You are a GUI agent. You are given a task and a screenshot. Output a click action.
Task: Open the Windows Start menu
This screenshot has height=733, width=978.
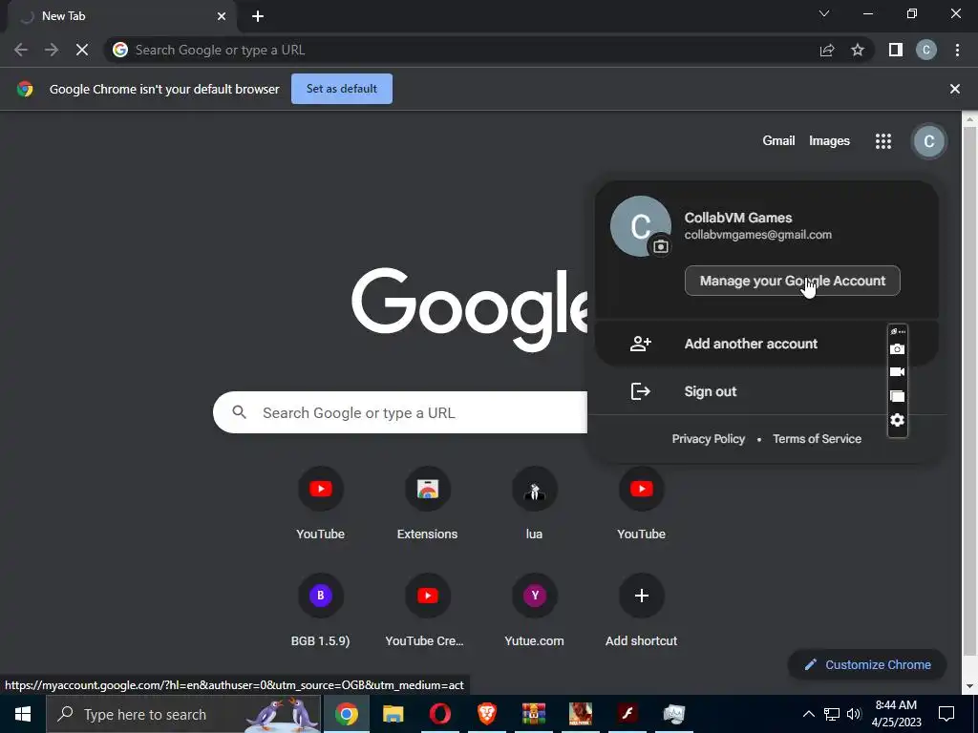point(23,714)
